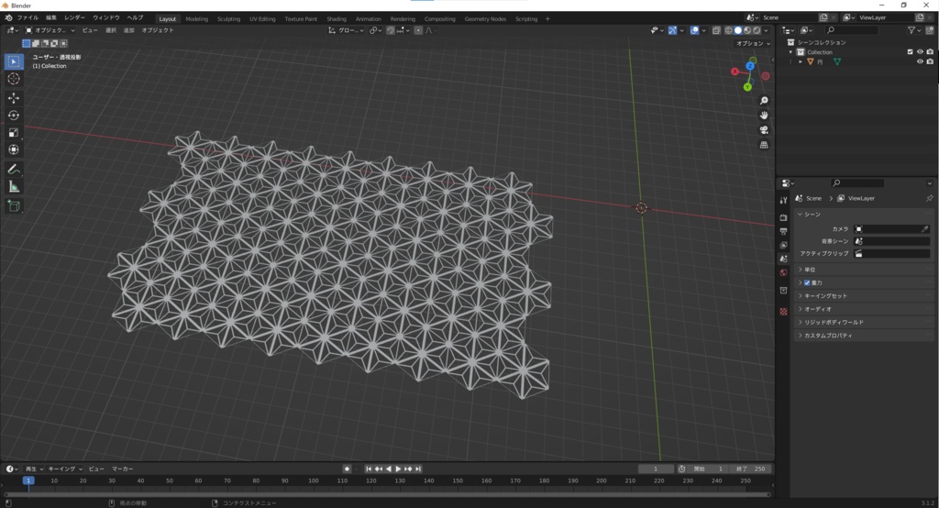Disable Collection in renders camera icon
939x508 pixels.
tap(930, 52)
